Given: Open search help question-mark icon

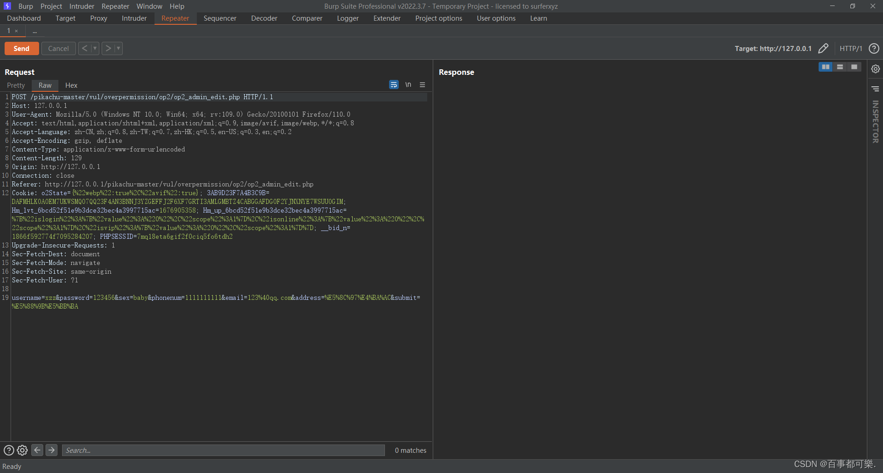Looking at the screenshot, I should [x=9, y=450].
